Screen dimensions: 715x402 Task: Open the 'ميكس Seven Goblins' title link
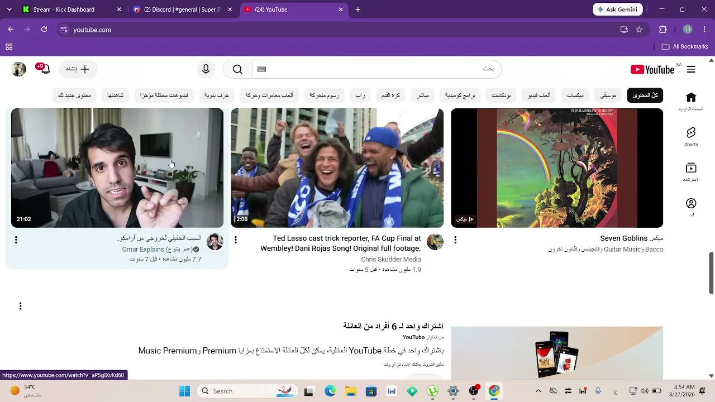point(632,238)
